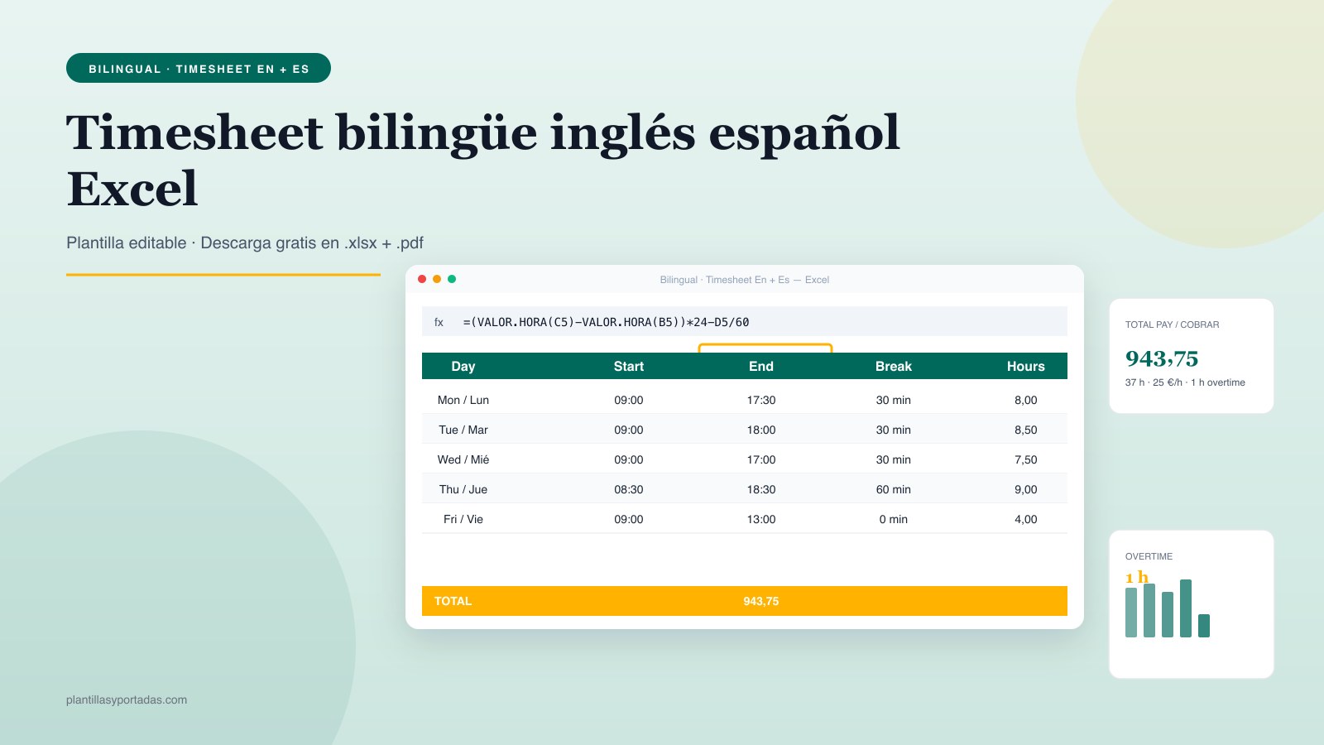Select the Day column header
The height and width of the screenshot is (745, 1324).
pyautogui.click(x=463, y=366)
